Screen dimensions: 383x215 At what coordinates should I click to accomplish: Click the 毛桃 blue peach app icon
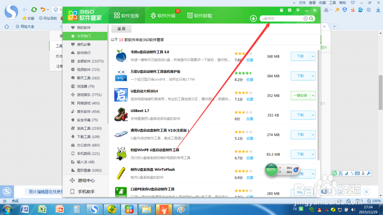[121, 56]
